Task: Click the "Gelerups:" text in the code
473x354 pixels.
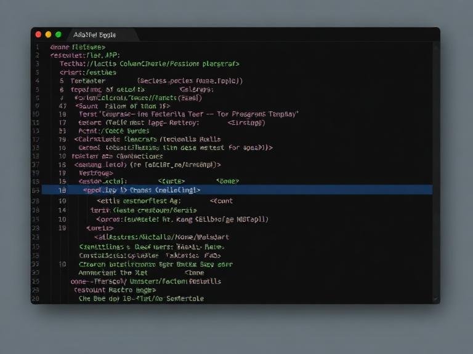Action: [x=196, y=89]
